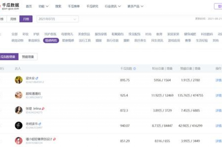This screenshot has height=147, width=222.
Task: Filter by the 护肤 category
Action: [x=36, y=34]
